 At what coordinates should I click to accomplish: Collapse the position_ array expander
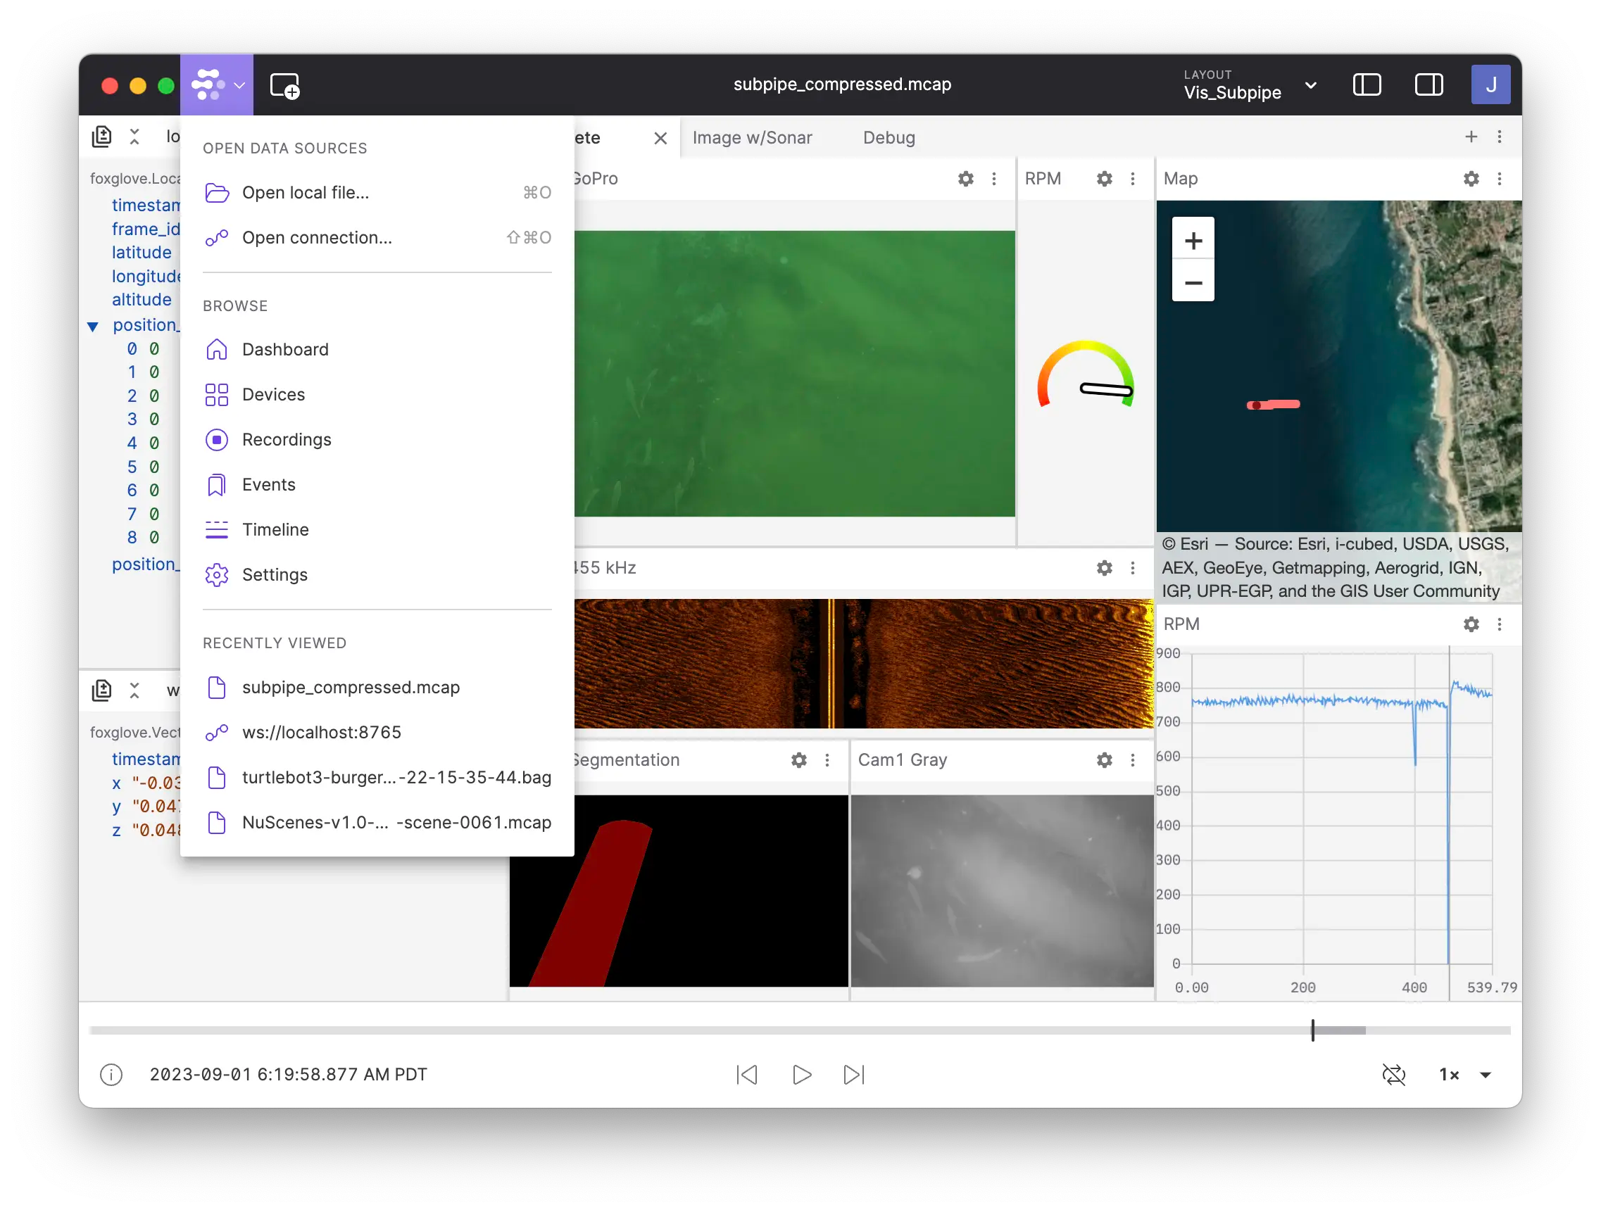click(x=93, y=327)
